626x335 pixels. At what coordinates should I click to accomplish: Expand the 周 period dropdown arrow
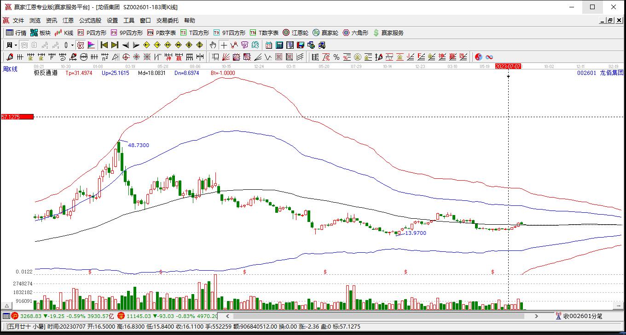pos(16,45)
